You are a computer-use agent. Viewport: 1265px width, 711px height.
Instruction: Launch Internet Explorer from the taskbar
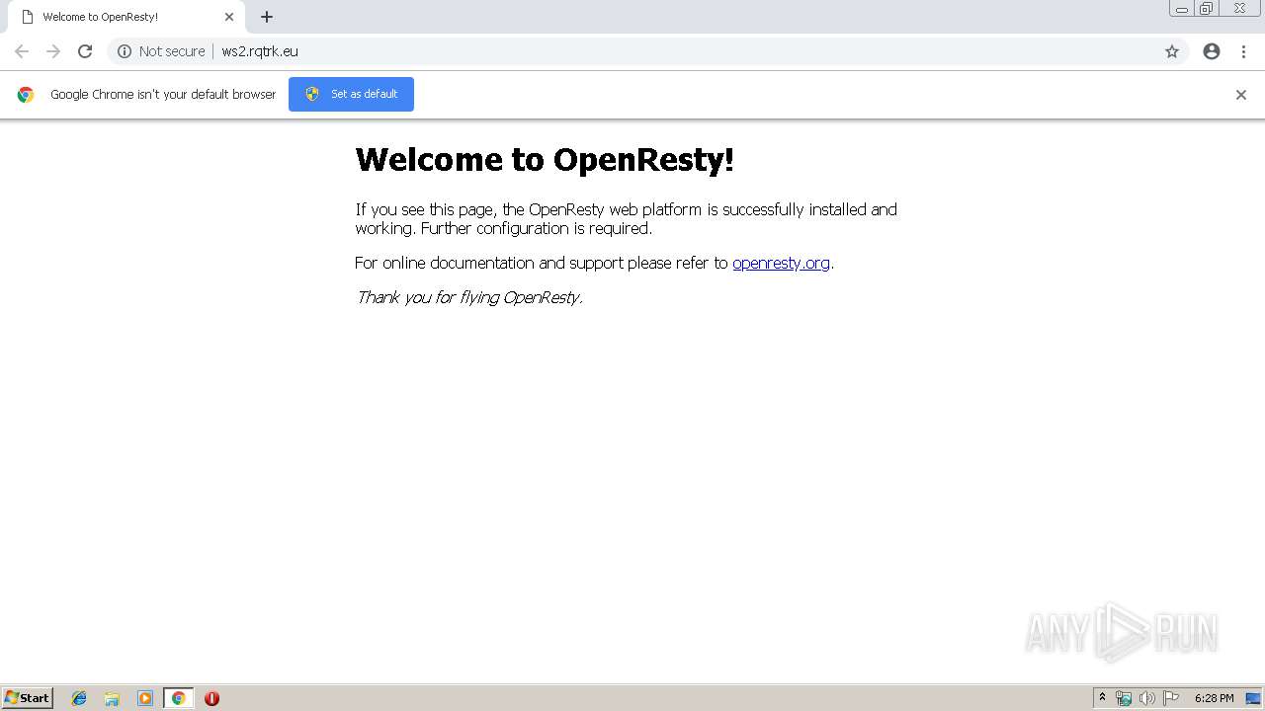coord(79,698)
